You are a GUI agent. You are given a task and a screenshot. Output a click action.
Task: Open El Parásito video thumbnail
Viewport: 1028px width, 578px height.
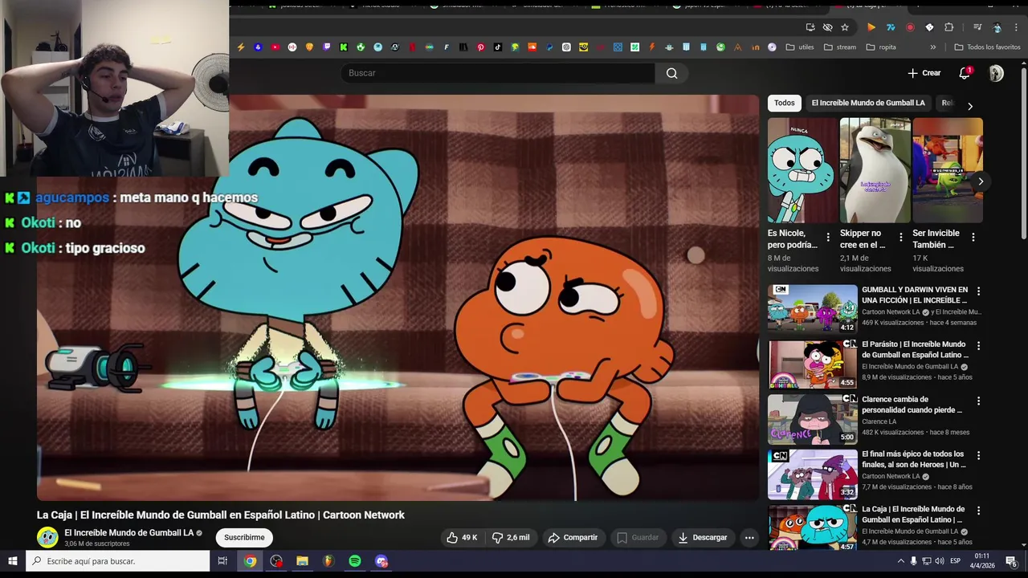tap(813, 364)
